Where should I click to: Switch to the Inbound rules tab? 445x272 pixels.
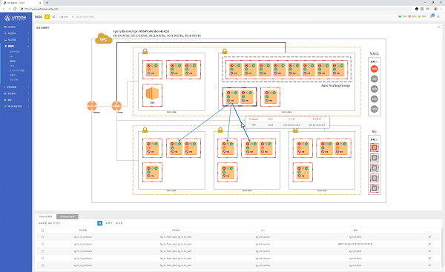[45, 216]
